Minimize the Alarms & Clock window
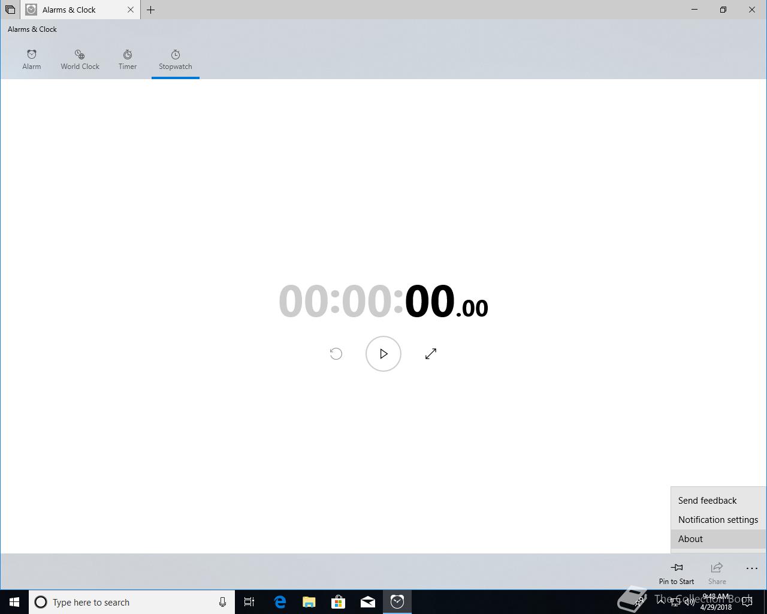This screenshot has height=614, width=767. pos(695,10)
